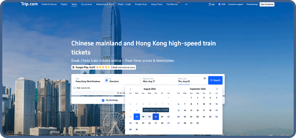Open the Private Tours tab
296x138 pixels.
(x=141, y=4)
